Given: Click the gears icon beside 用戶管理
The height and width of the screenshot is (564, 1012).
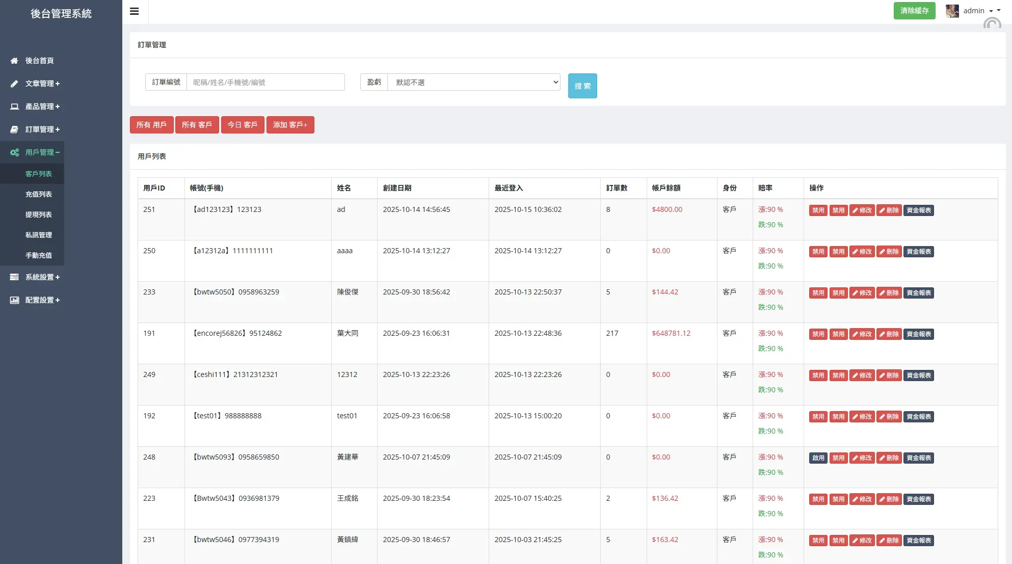Looking at the screenshot, I should pyautogui.click(x=14, y=152).
